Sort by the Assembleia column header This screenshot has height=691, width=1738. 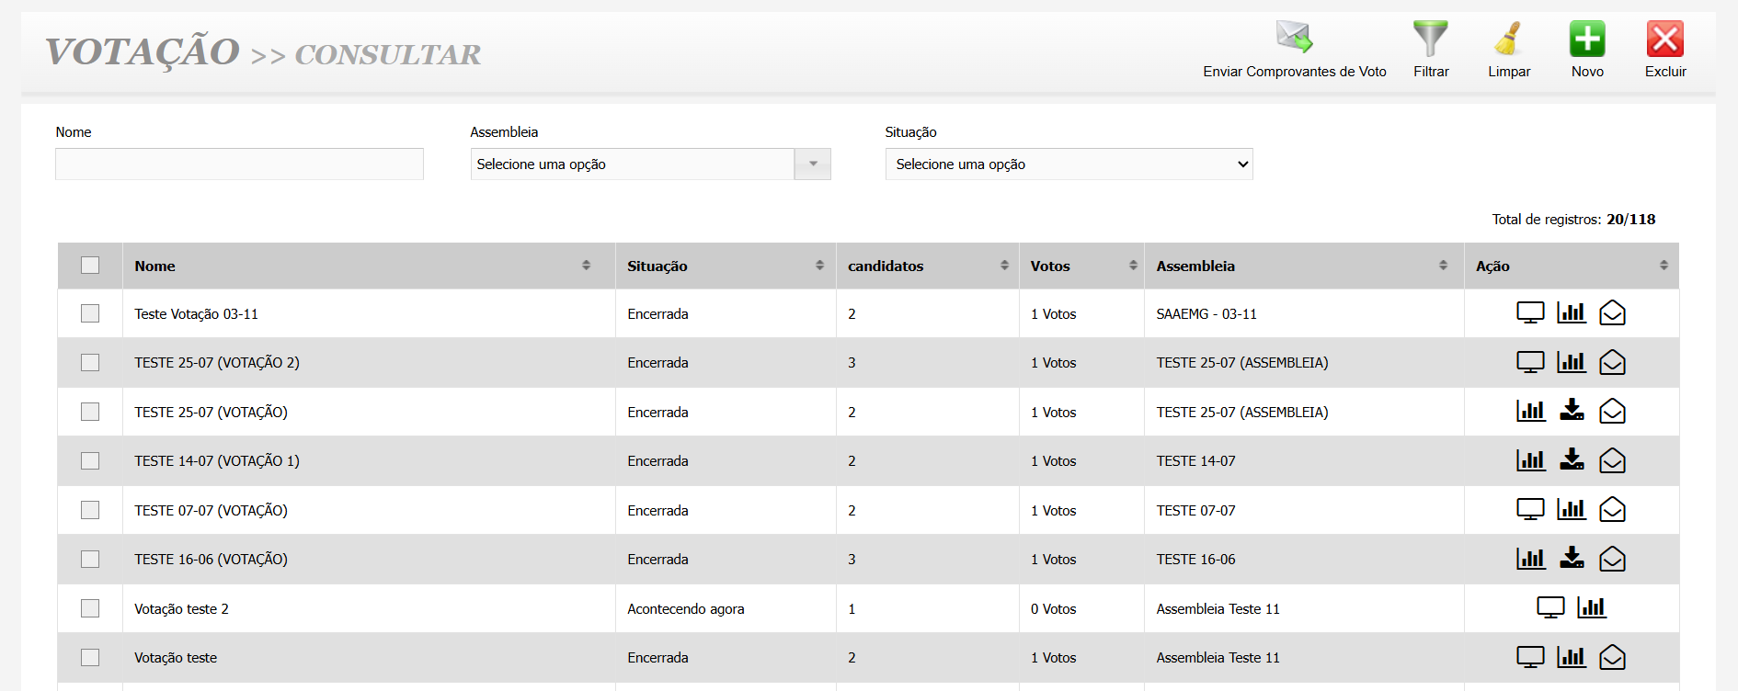click(1443, 266)
